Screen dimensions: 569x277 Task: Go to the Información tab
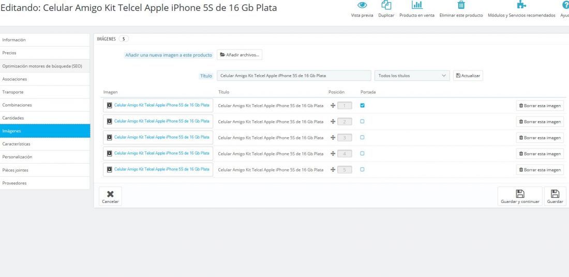(44, 40)
